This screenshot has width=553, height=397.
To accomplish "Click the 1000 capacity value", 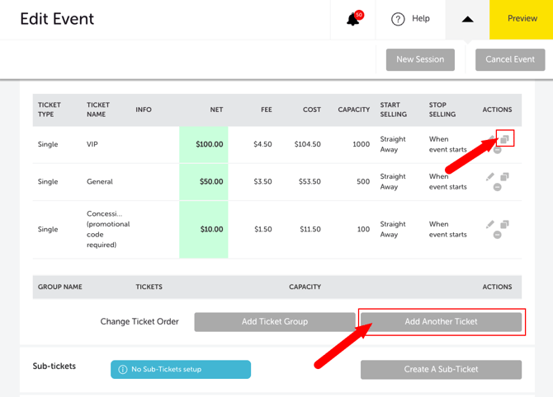I will coord(362,144).
